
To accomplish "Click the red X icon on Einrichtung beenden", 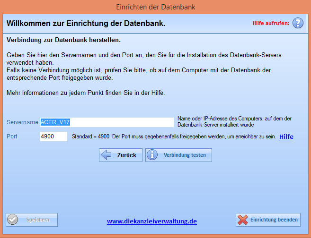I will [242, 220].
